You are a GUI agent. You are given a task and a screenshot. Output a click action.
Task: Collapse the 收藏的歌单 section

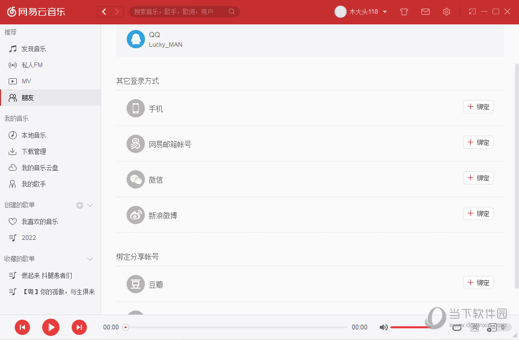pos(90,259)
